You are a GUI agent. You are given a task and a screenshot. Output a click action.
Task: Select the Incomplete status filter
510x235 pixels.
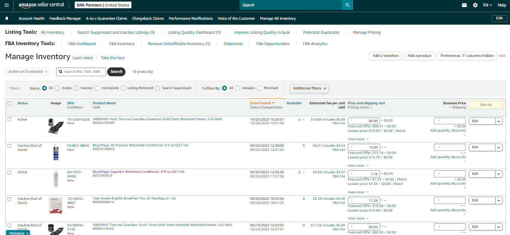(97, 88)
